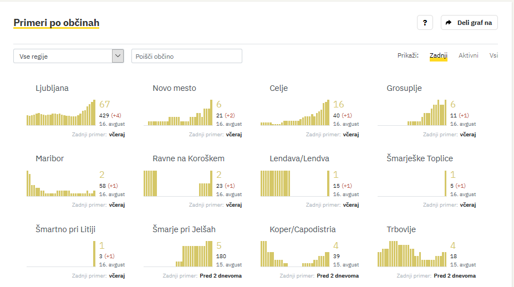Click Novo mesto's total 21 (+2)
Image resolution: width=514 pixels, height=287 pixels.
click(226, 115)
